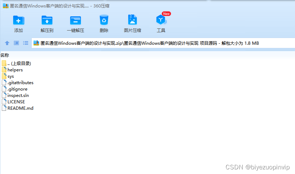The image size is (295, 174).
Task: Click the archive path in the address bar
Action: [150, 43]
